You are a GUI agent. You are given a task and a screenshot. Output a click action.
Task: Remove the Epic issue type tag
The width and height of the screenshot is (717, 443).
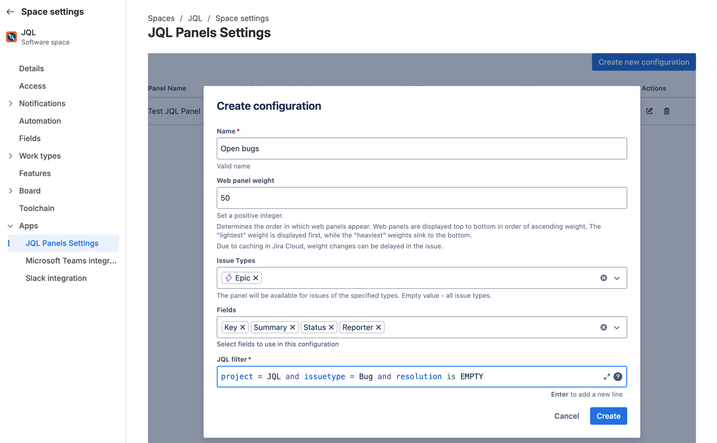point(256,278)
